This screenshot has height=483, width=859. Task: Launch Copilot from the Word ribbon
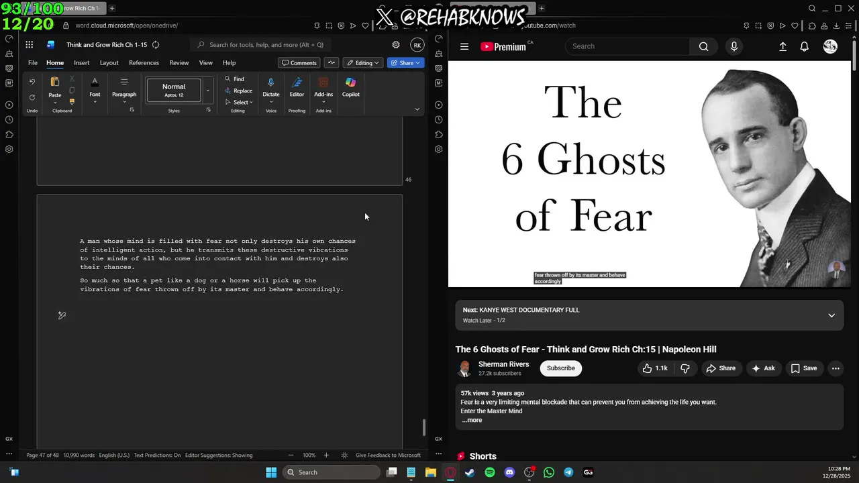(350, 87)
